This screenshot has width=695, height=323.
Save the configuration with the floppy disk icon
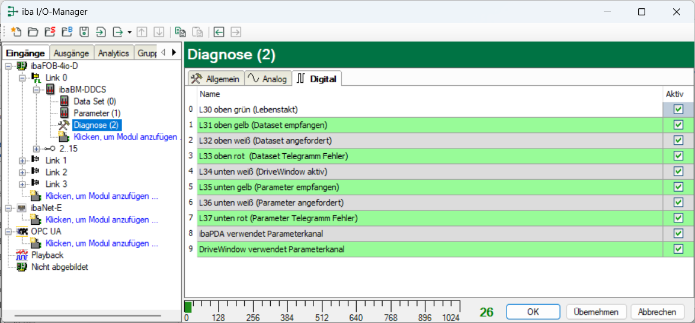pyautogui.click(x=84, y=32)
